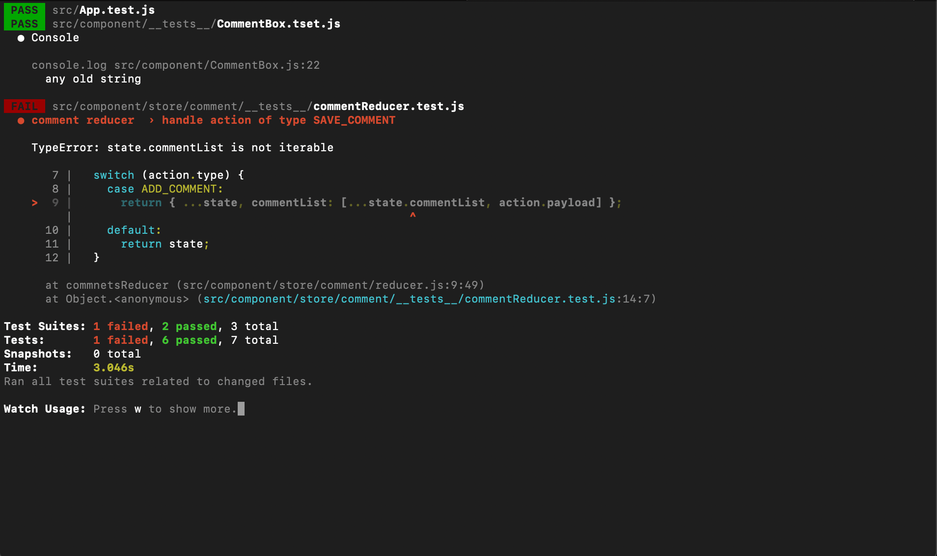Viewport: 937px width, 556px height.
Task: Click the Snapshots '0 total' value
Action: pos(117,354)
